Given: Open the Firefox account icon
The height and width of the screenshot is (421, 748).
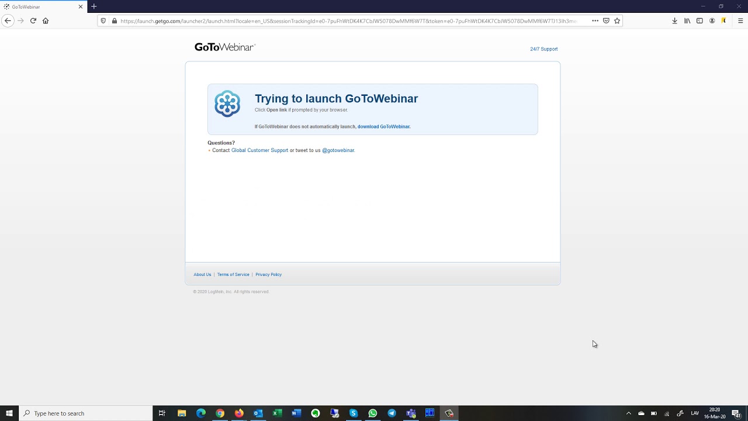Looking at the screenshot, I should point(712,20).
